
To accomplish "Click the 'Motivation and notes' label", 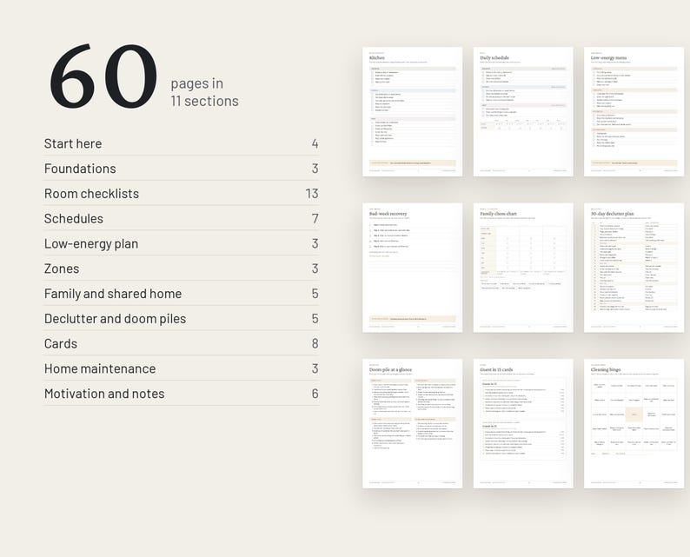I will pos(104,394).
